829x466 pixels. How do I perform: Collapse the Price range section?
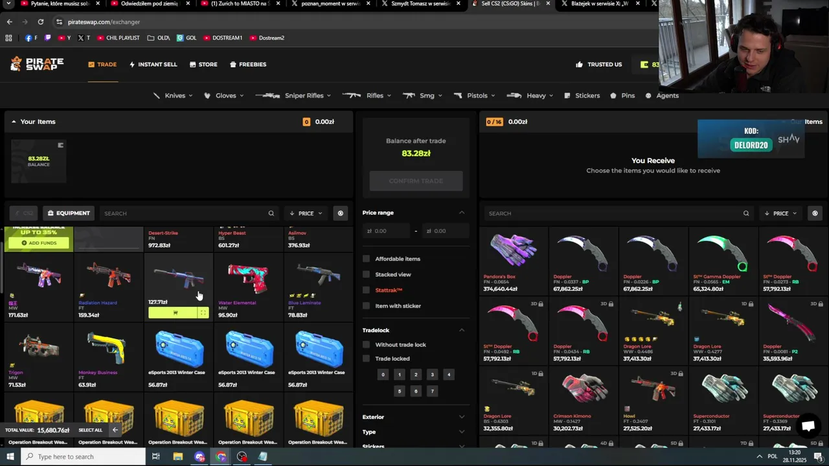(462, 213)
